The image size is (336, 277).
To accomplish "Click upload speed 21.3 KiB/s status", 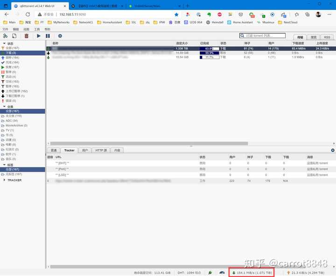I will (x=307, y=273).
